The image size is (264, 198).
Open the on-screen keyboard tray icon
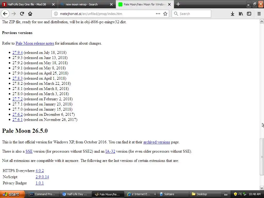[226, 194]
